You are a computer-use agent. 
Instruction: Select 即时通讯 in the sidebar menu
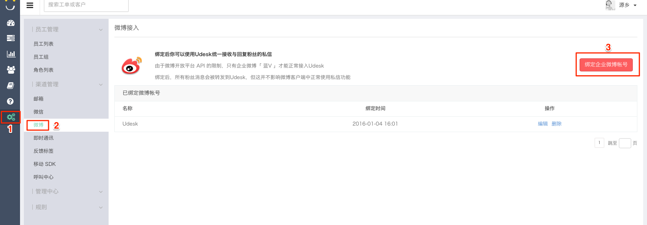coord(44,138)
